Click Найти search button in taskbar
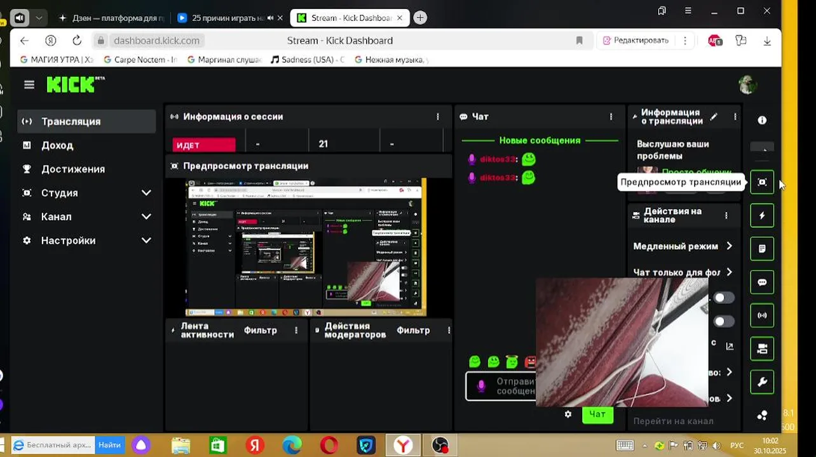This screenshot has height=457, width=816. pyautogui.click(x=110, y=445)
